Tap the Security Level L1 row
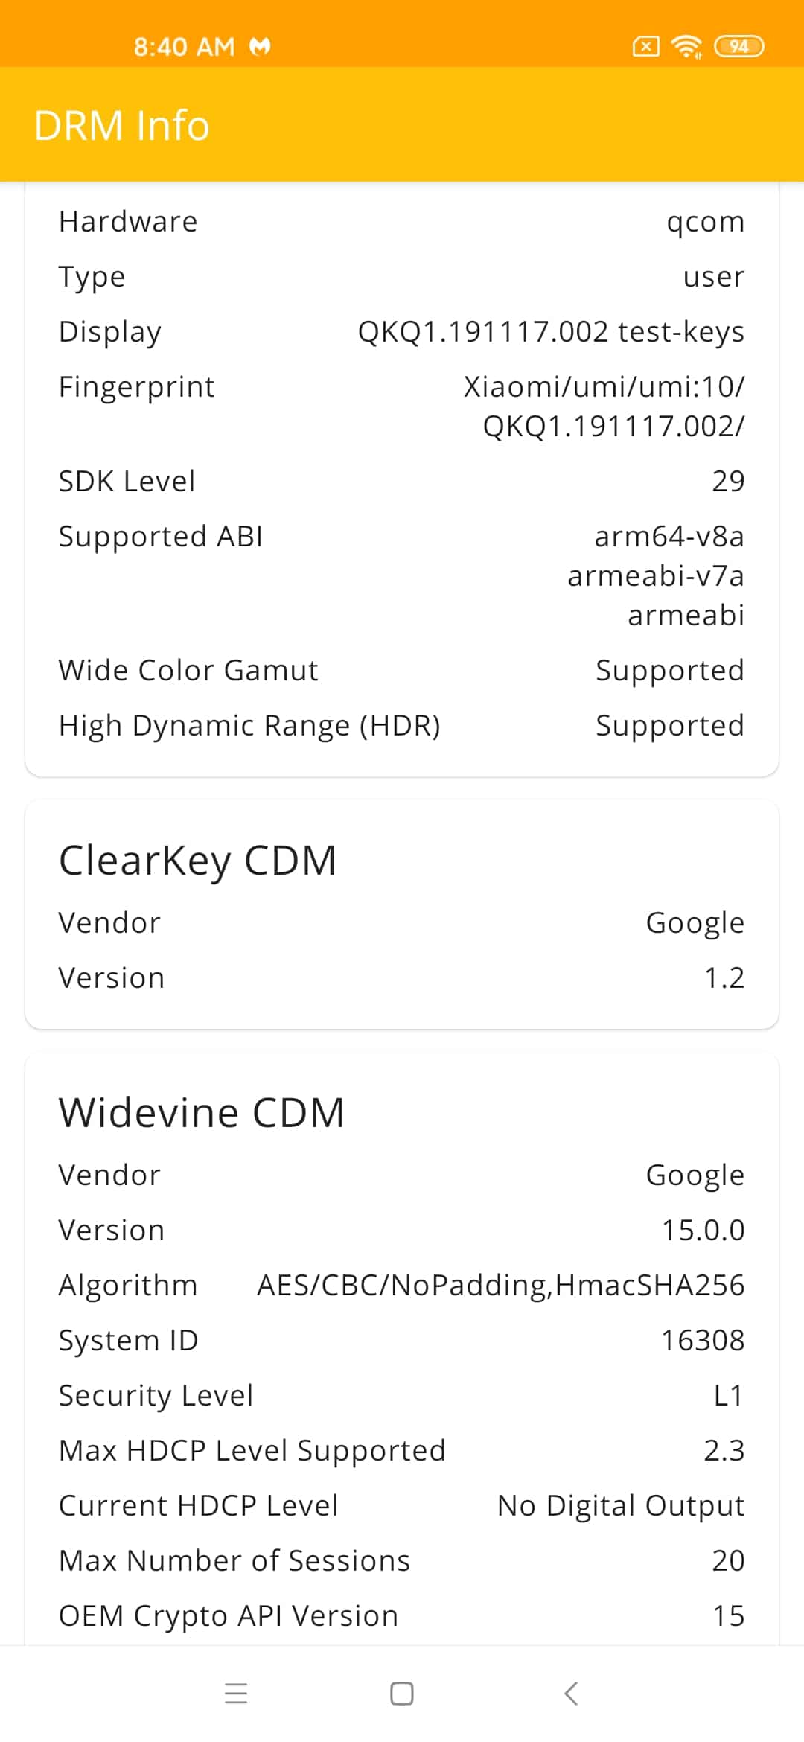804x1742 pixels. (x=402, y=1395)
